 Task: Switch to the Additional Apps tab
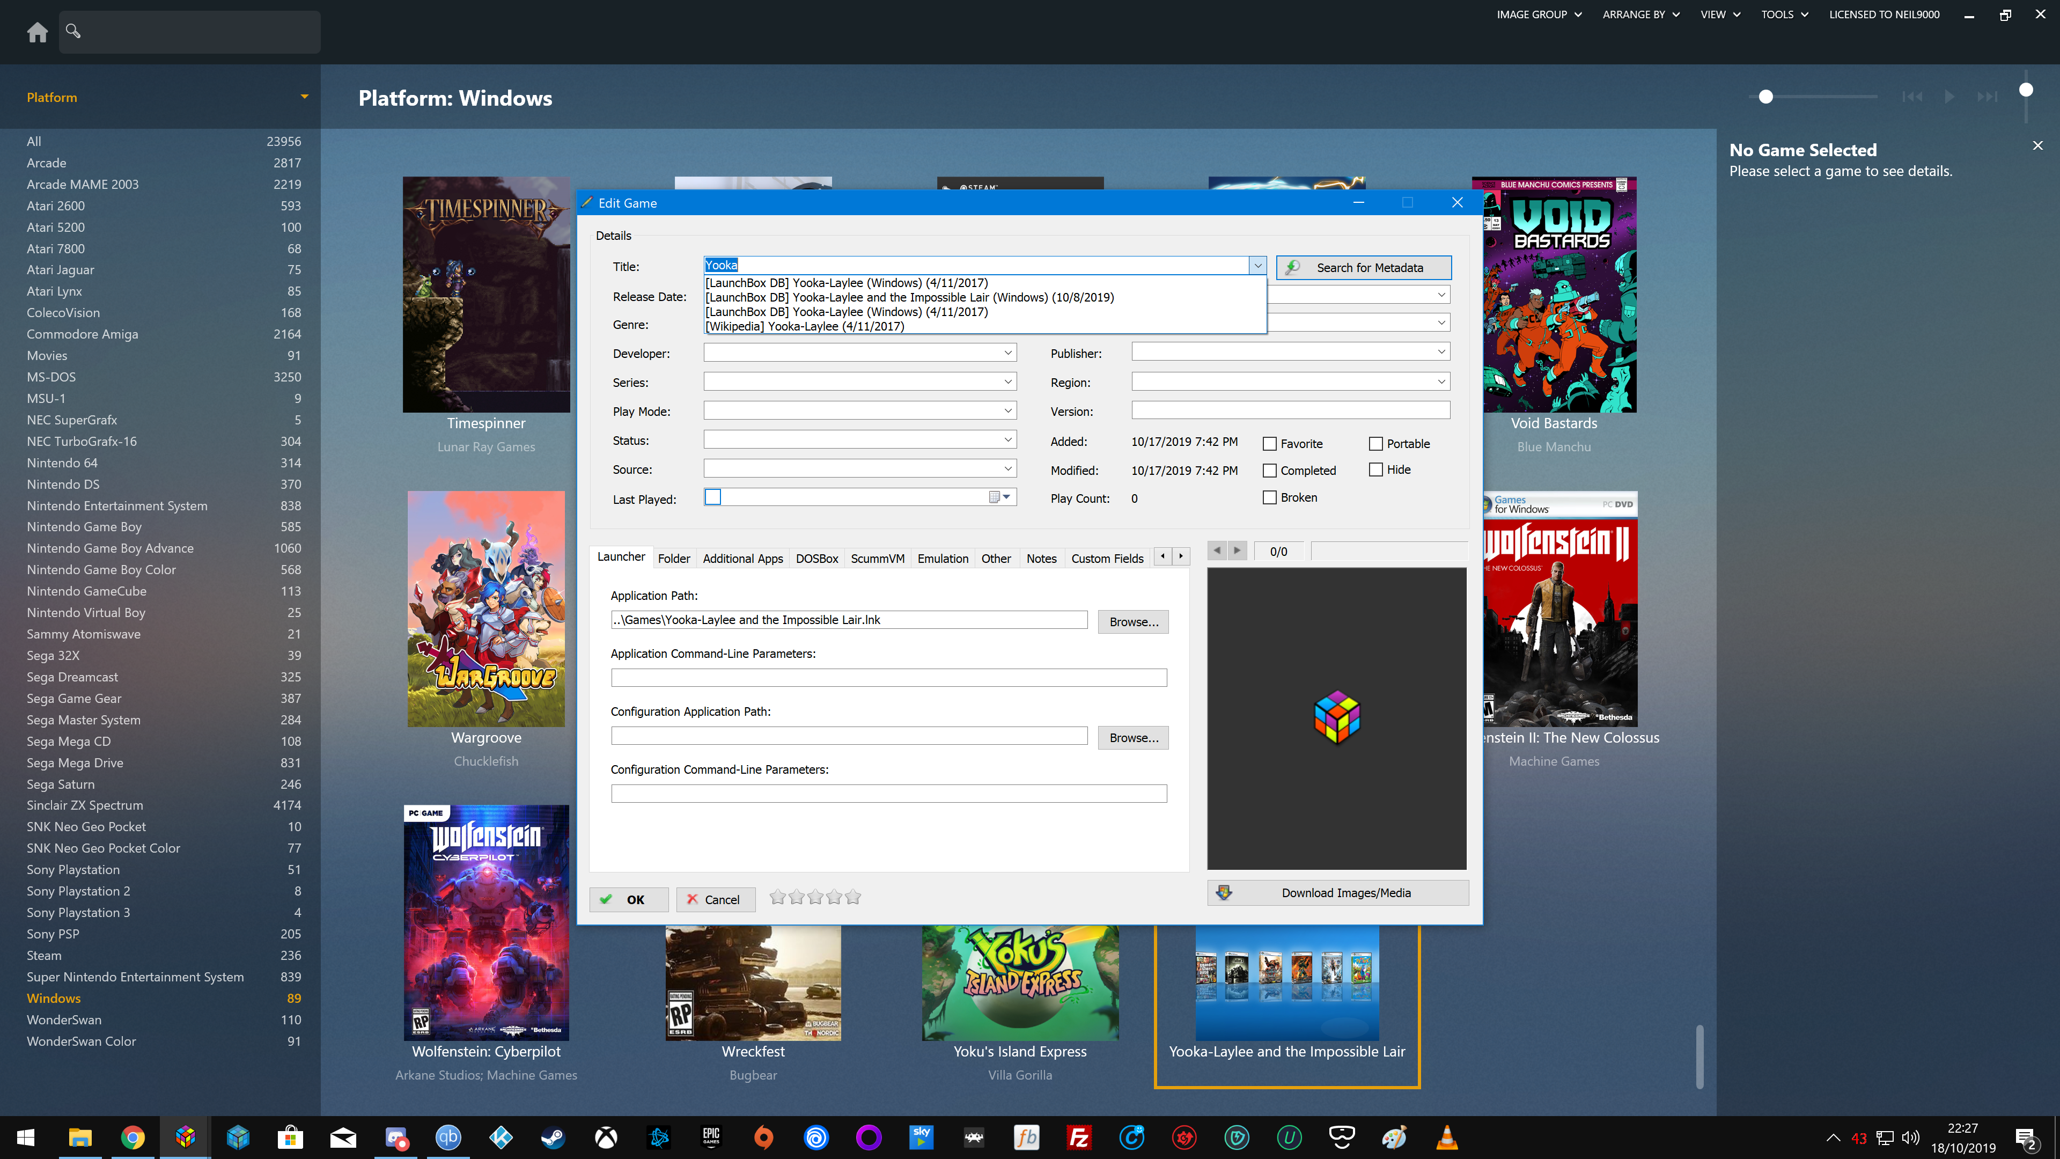coord(742,558)
